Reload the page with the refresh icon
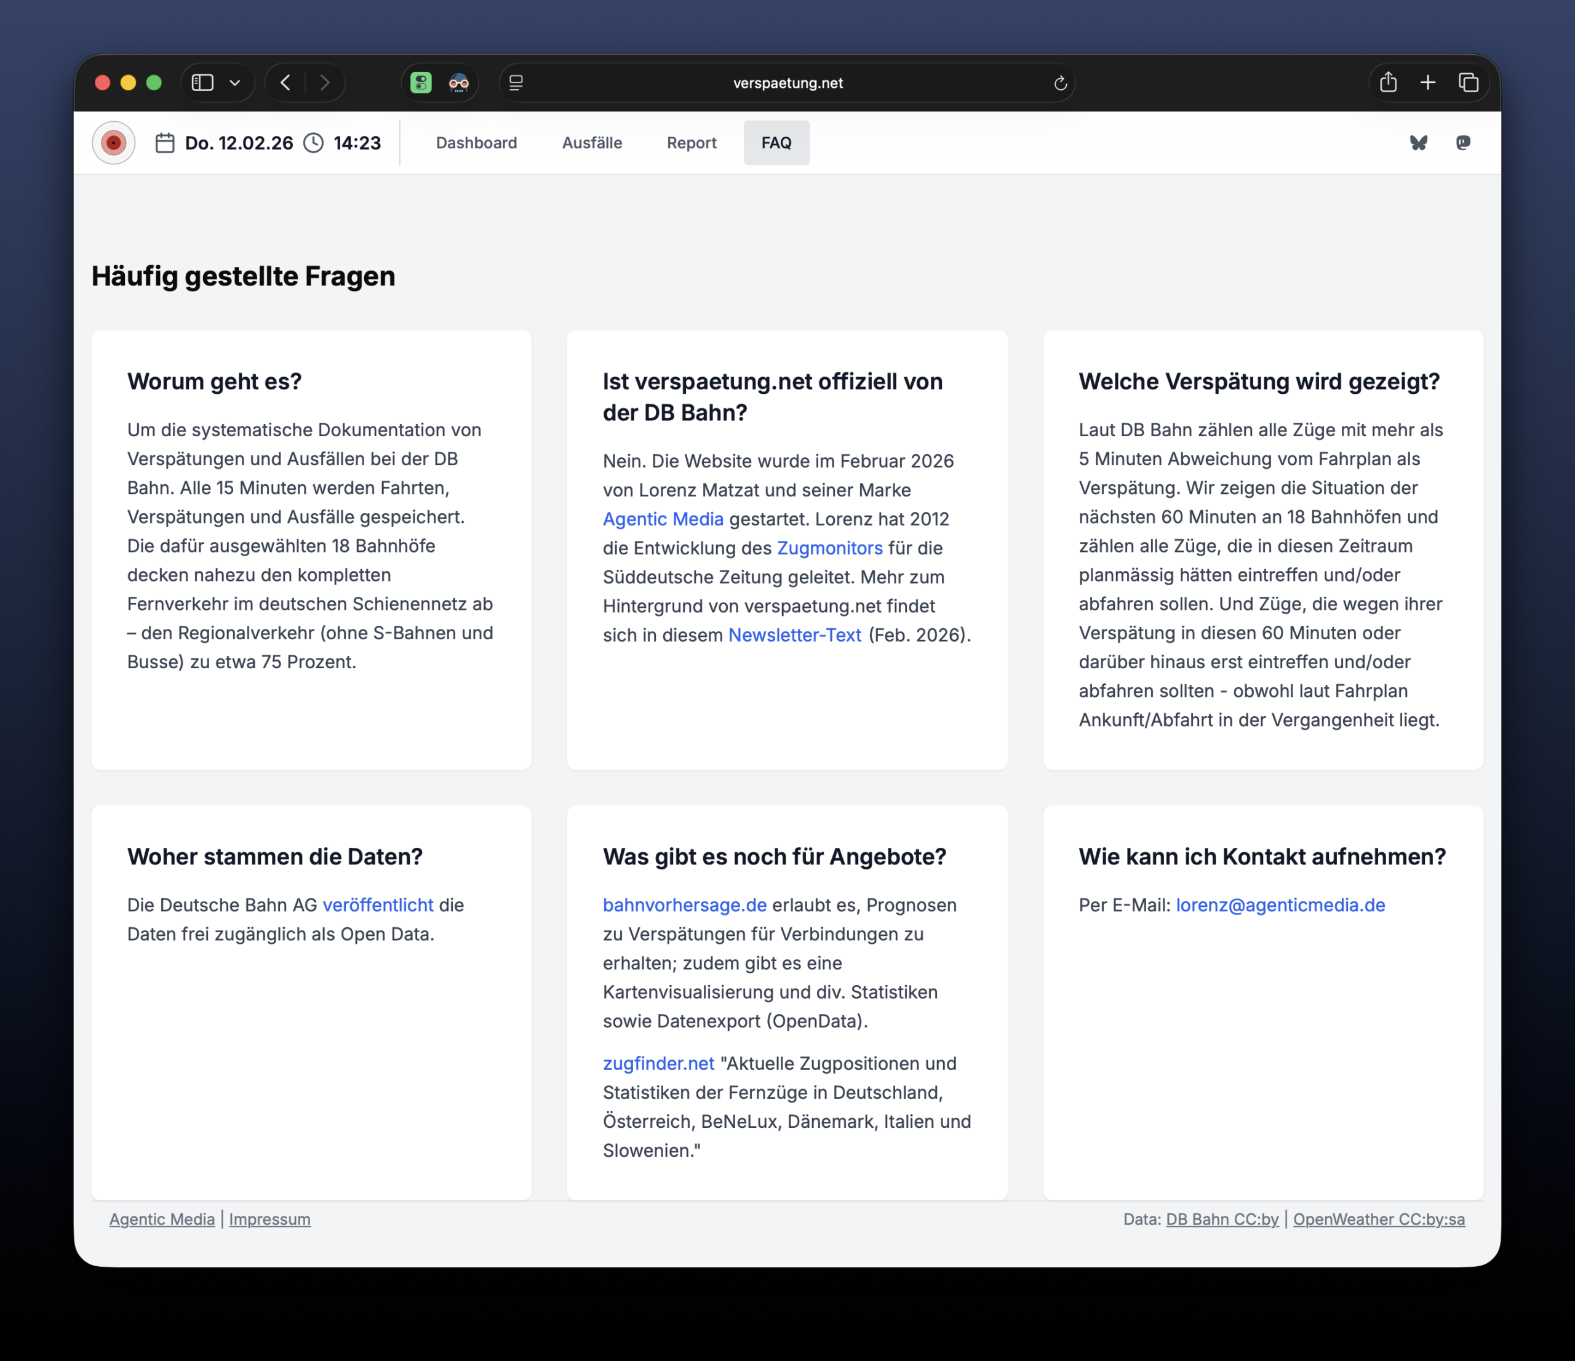This screenshot has width=1575, height=1361. 1061,83
